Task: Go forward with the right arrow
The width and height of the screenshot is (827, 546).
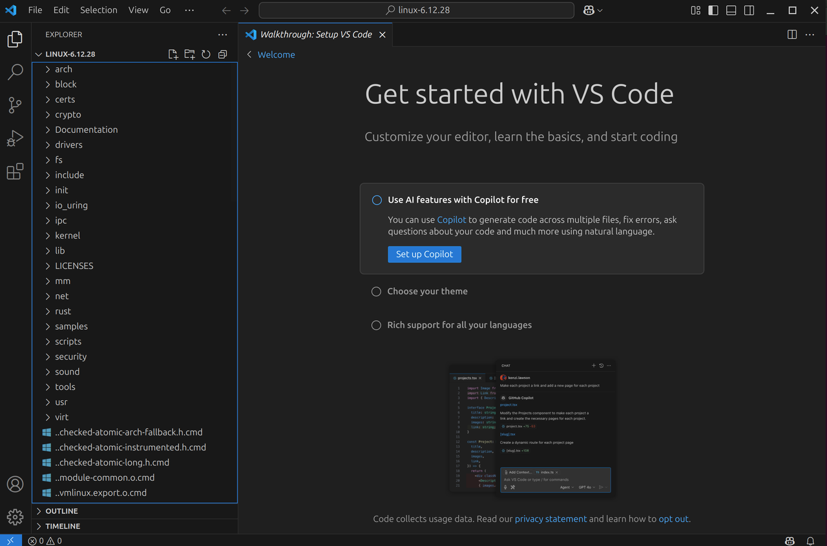Action: [244, 10]
